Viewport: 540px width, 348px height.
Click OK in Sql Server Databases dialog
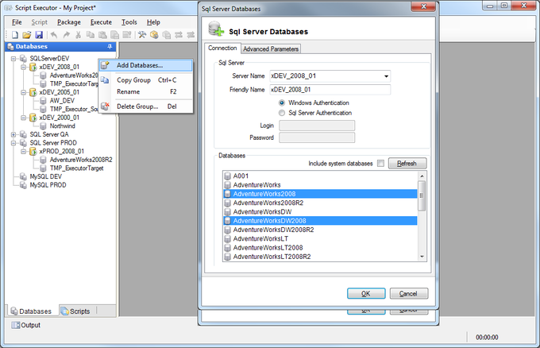pos(366,293)
